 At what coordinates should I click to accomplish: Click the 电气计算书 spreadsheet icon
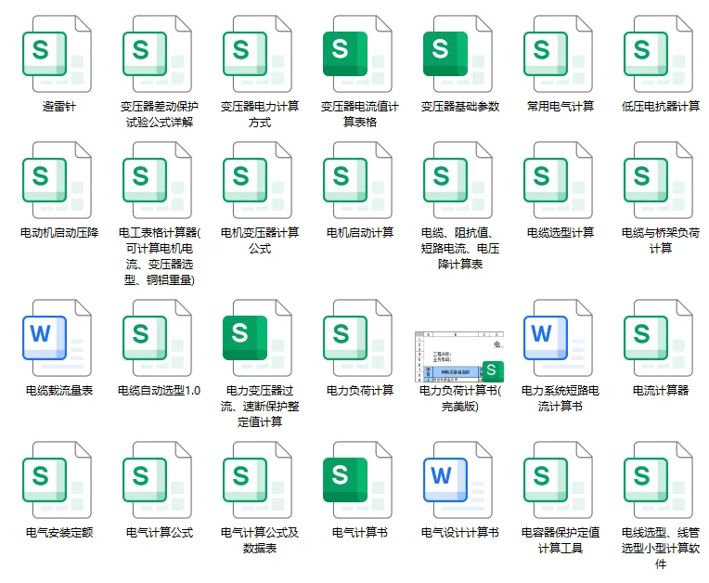358,480
